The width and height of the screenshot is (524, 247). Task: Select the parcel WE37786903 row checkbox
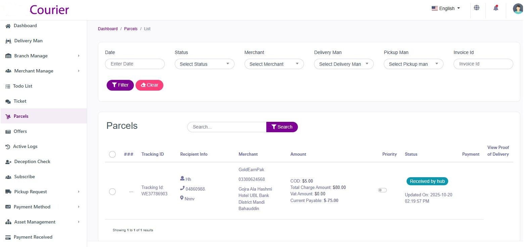(112, 192)
